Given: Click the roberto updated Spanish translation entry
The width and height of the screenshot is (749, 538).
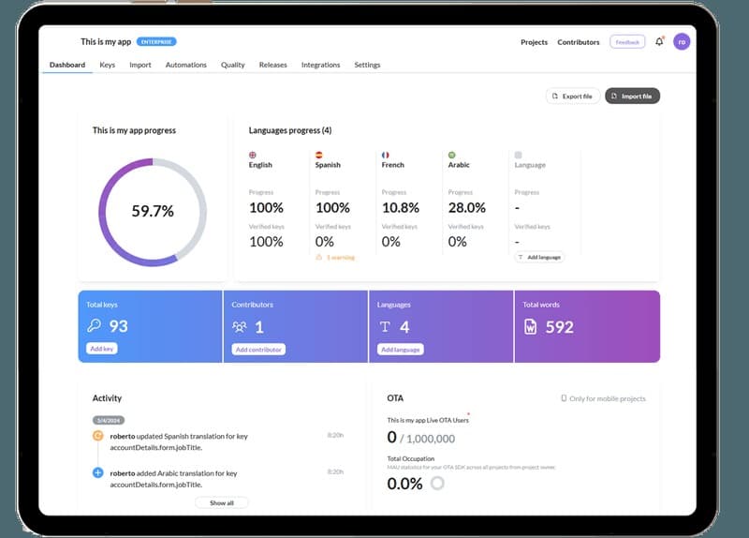Looking at the screenshot, I should pos(179,441).
